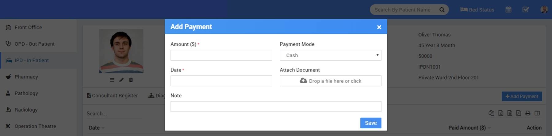Screen dimensions: 552x136
Task: Click the patient photo thumbnail
Action: [121, 51]
